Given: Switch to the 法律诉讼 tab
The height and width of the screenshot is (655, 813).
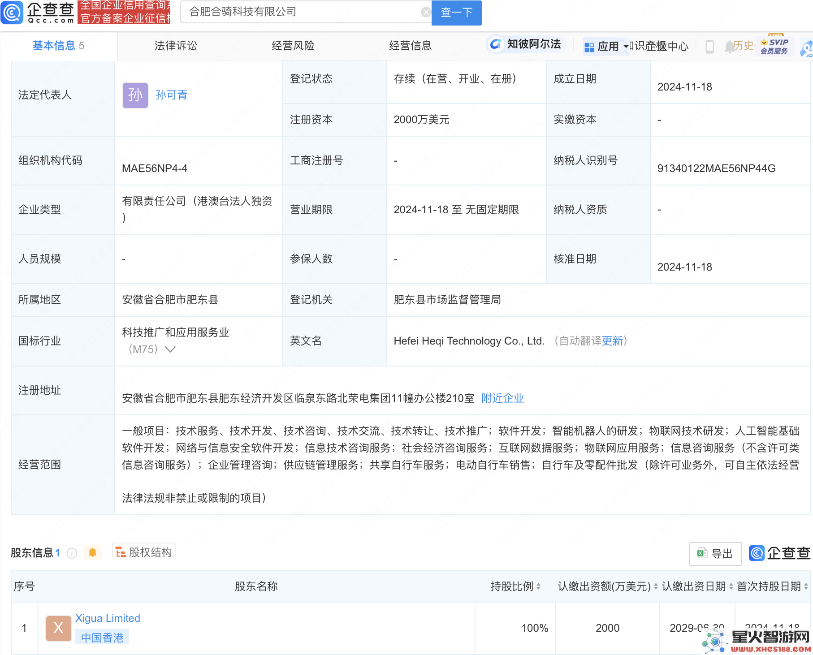Looking at the screenshot, I should pos(176,46).
